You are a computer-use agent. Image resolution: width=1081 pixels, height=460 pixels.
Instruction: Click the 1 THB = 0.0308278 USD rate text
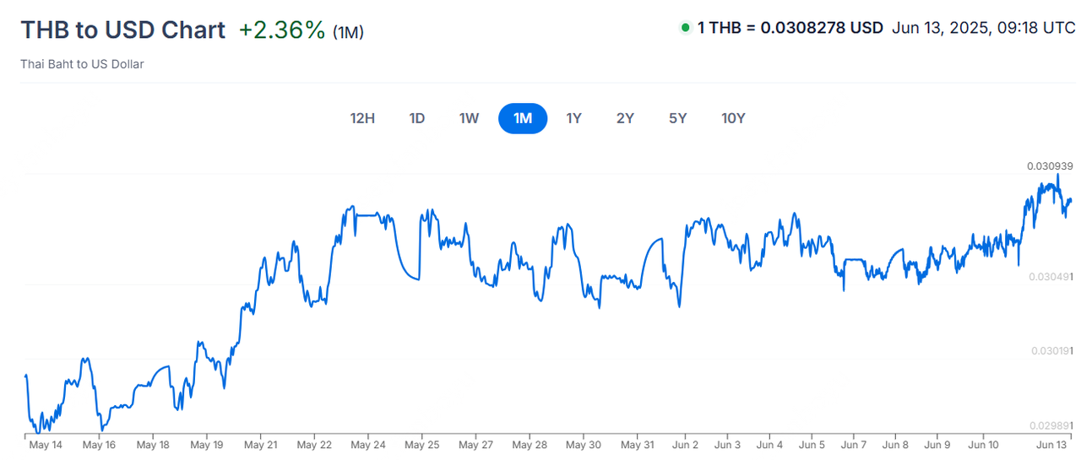click(x=790, y=28)
